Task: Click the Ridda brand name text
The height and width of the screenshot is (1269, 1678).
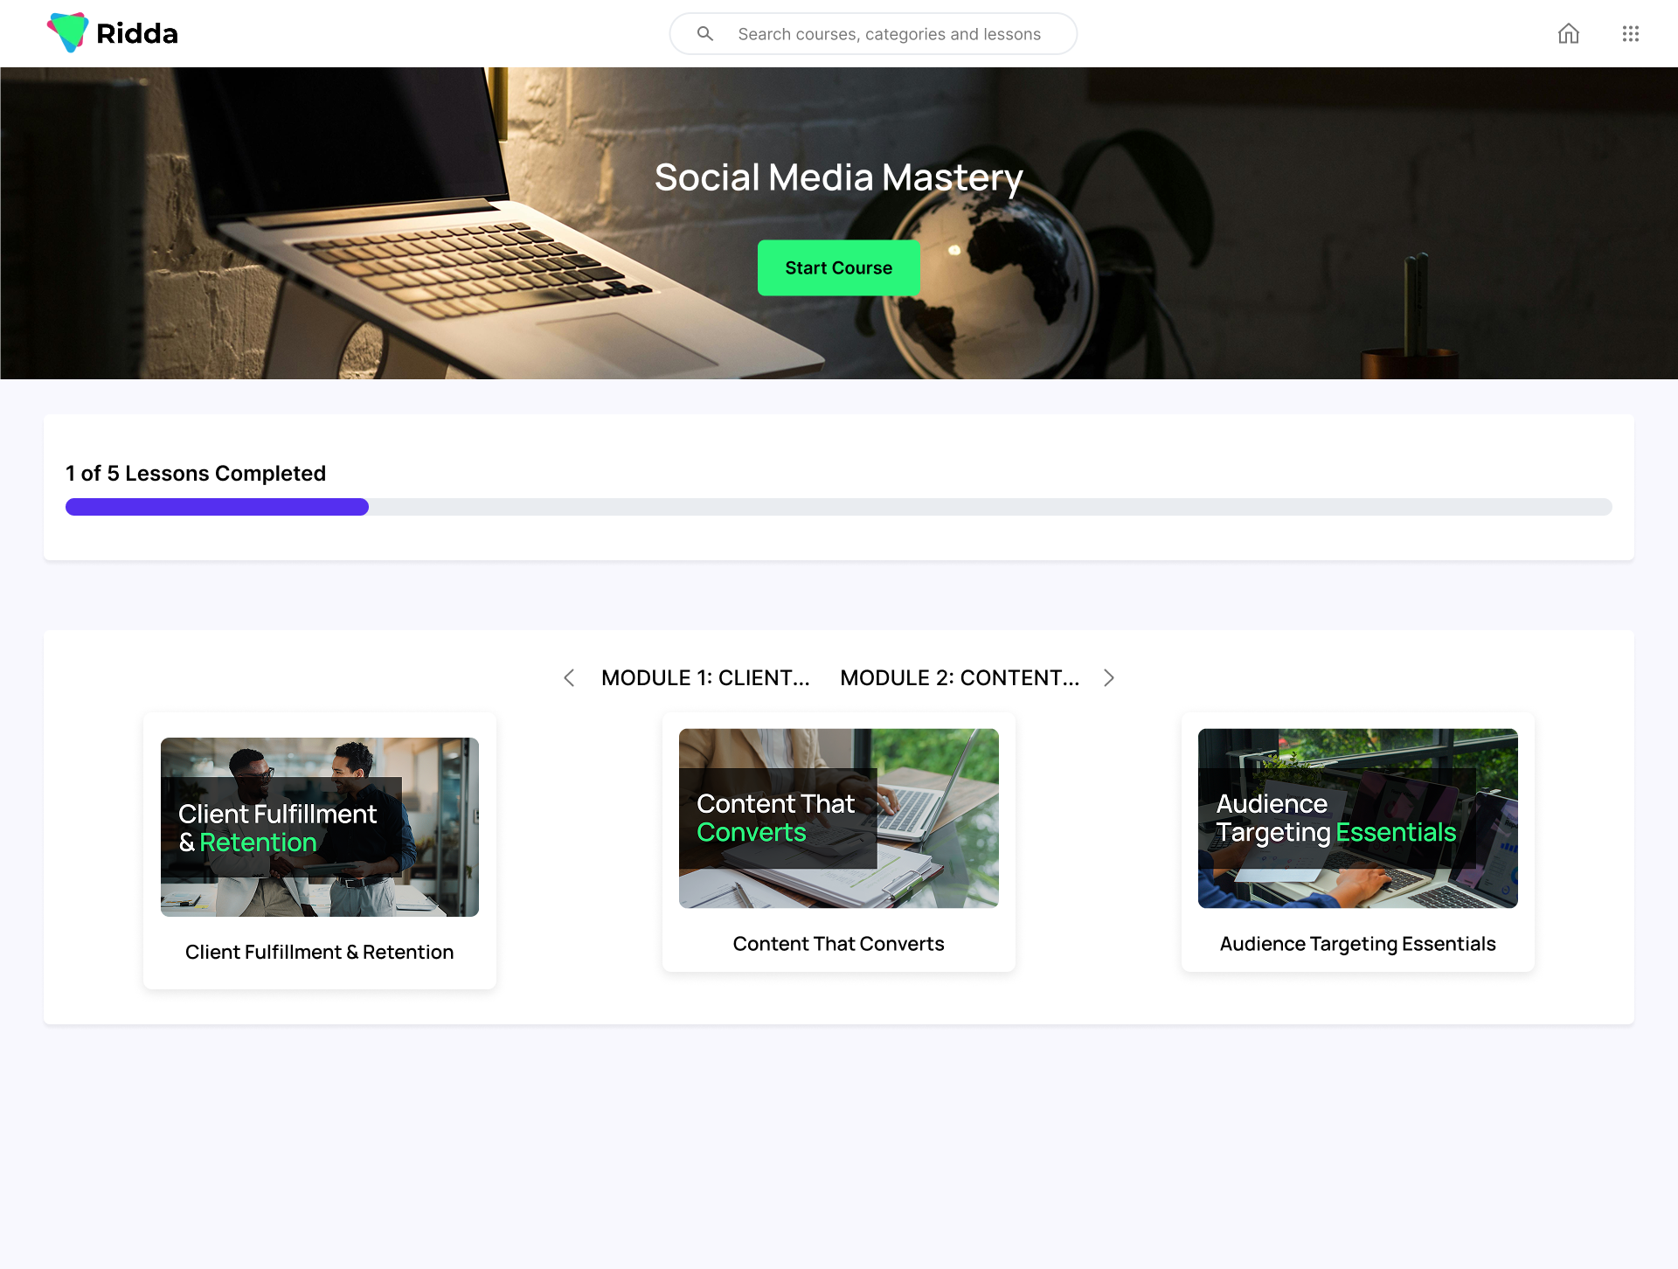Action: coord(137,34)
